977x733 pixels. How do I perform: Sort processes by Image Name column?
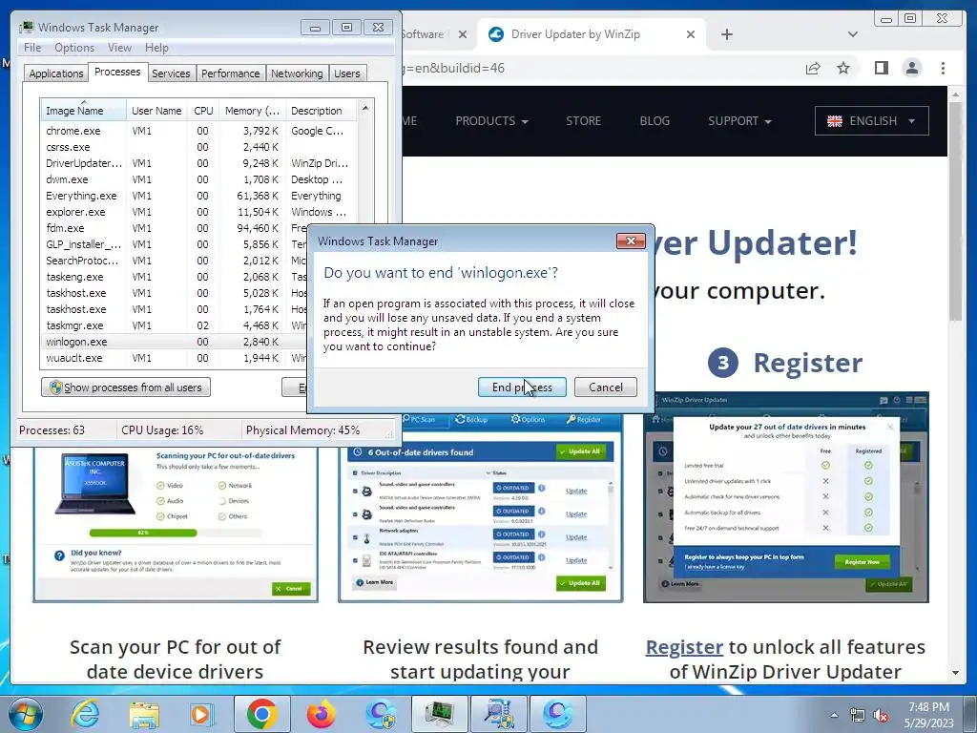coord(83,111)
